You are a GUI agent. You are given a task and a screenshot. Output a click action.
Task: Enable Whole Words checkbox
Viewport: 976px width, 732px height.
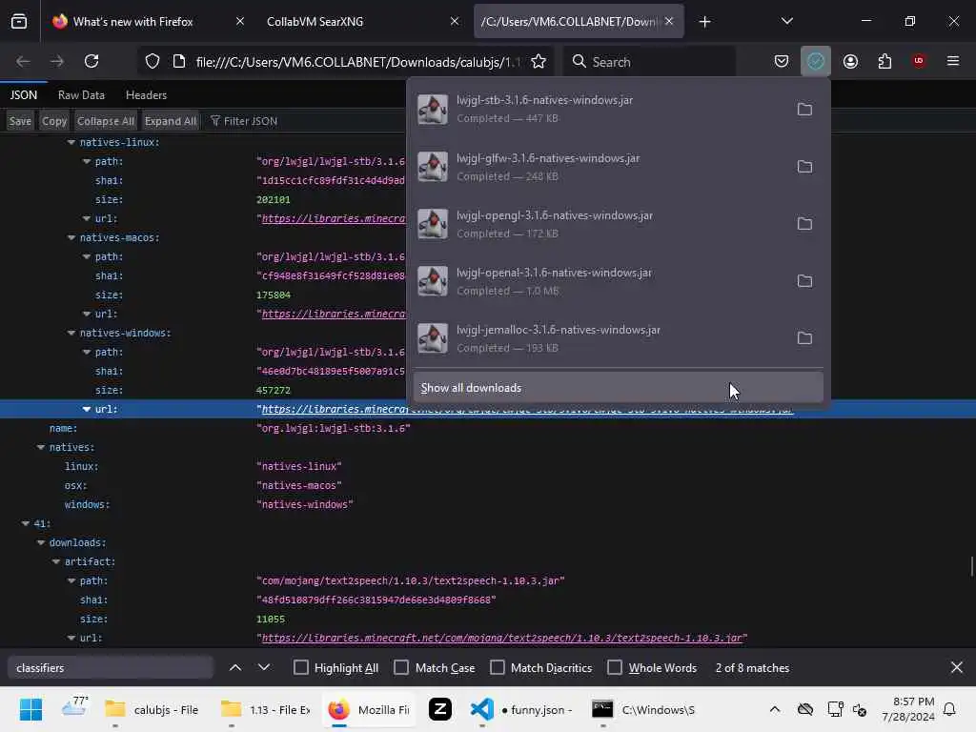(x=615, y=667)
